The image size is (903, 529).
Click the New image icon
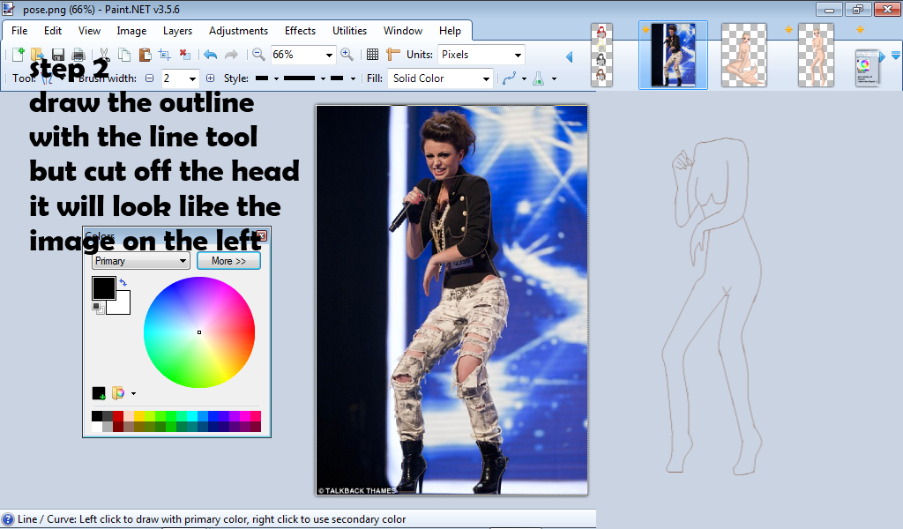point(18,55)
